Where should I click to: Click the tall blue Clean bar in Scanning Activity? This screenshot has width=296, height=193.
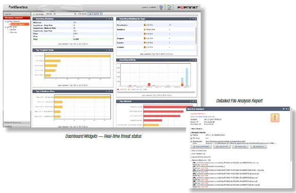click(x=187, y=77)
